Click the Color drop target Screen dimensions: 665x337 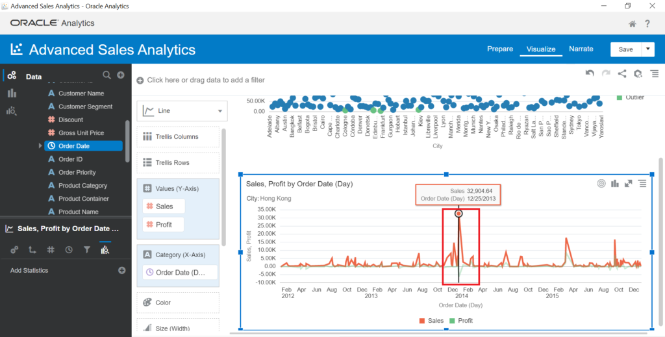tap(178, 303)
